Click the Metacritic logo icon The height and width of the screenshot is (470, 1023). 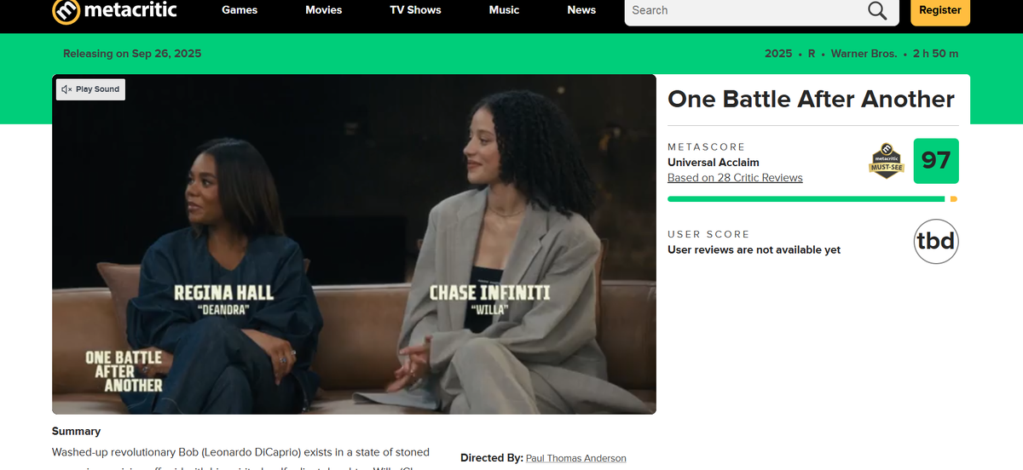[x=66, y=10]
